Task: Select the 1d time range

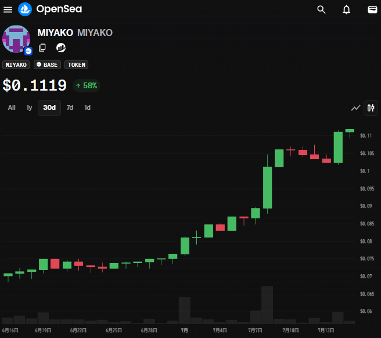Action: pyautogui.click(x=87, y=107)
